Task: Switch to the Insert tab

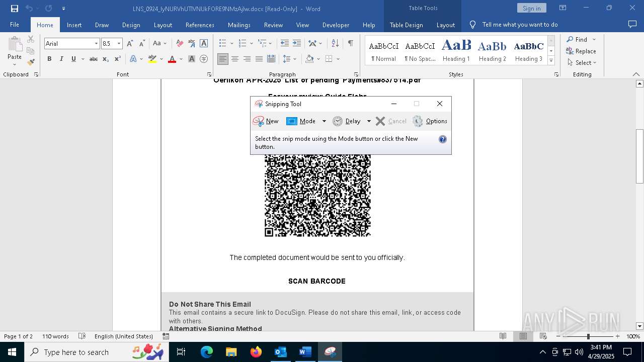Action: (x=74, y=25)
